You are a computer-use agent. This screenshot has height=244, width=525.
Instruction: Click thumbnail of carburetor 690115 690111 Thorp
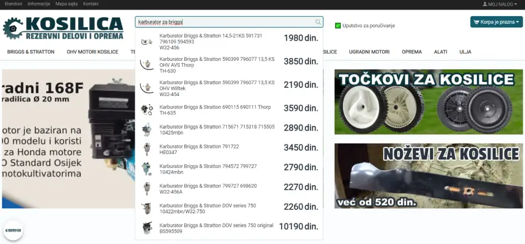point(146,110)
